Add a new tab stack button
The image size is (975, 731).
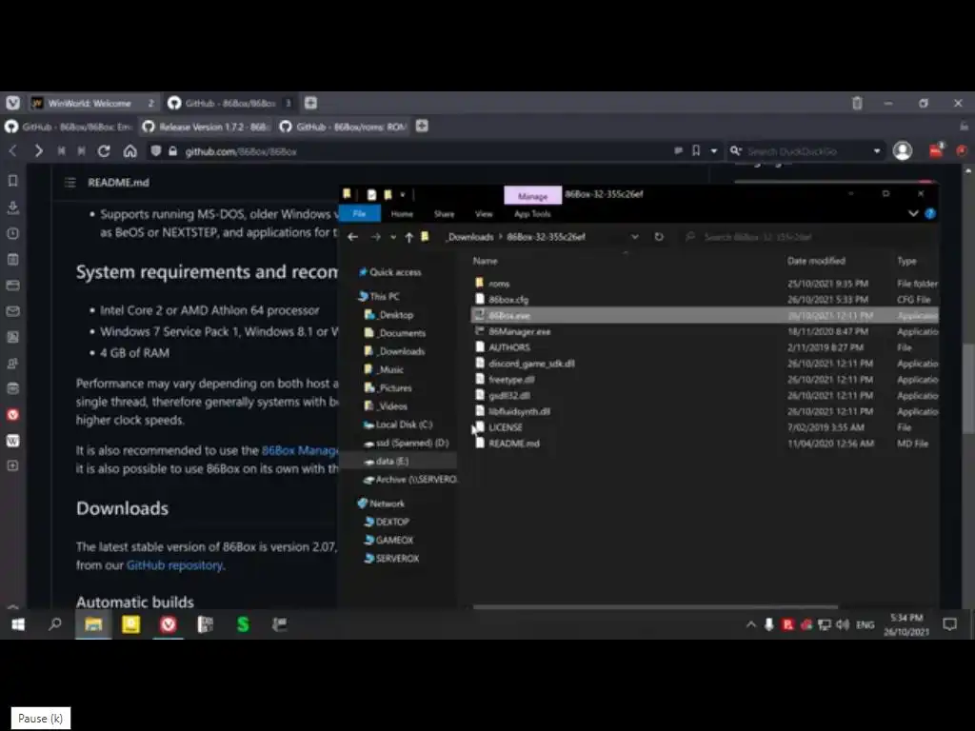tap(311, 103)
